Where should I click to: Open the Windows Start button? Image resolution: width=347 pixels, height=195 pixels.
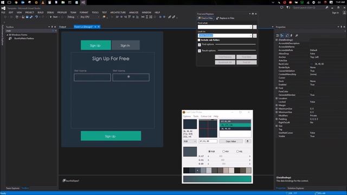tap(3, 2)
